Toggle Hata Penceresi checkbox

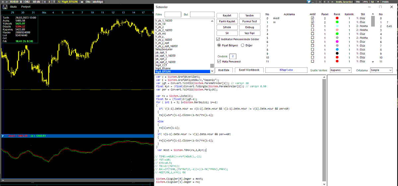(x=219, y=61)
